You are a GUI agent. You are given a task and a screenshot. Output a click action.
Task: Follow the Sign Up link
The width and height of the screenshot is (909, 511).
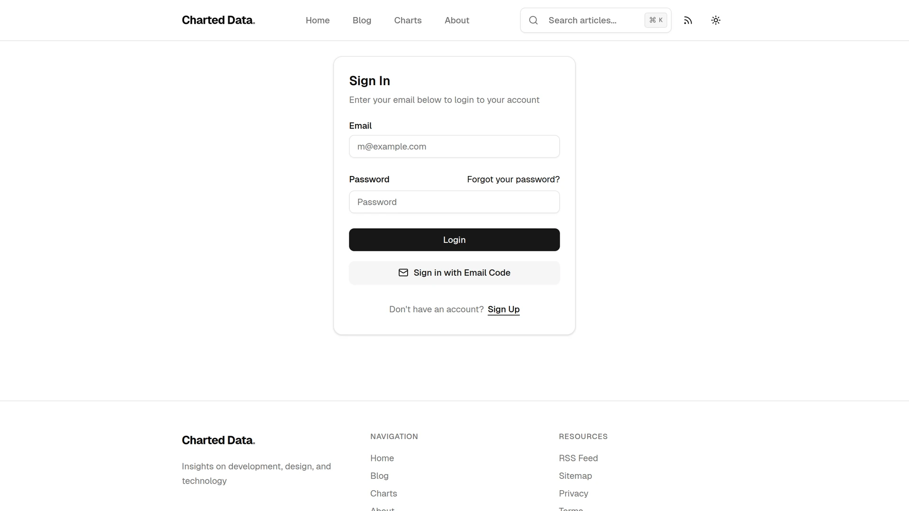point(504,309)
